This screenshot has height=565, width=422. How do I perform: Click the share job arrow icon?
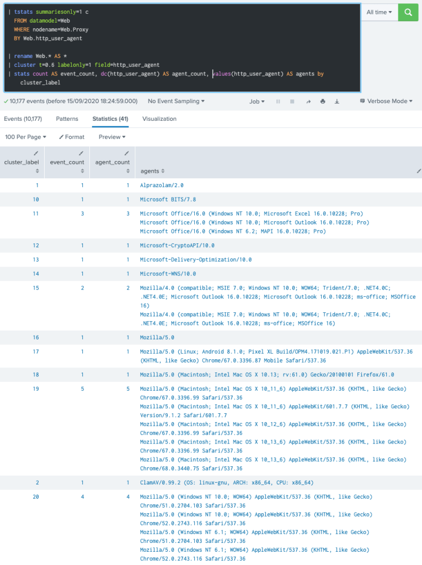(308, 102)
